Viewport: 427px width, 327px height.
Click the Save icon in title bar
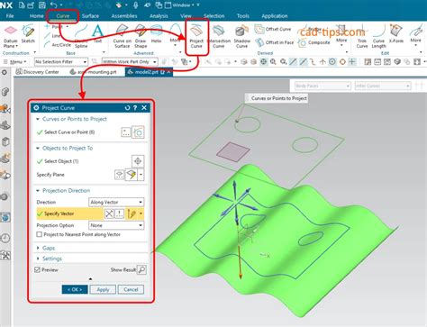tap(42, 5)
